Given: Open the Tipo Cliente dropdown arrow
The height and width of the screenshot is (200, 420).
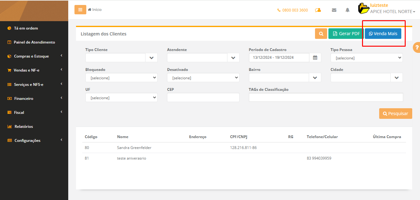Looking at the screenshot, I should coord(151,58).
